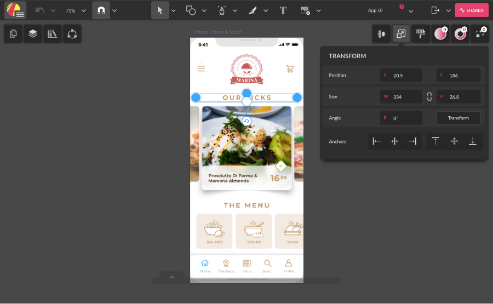Click the Transform button next to Angle
This screenshot has width=493, height=304.
click(x=458, y=118)
